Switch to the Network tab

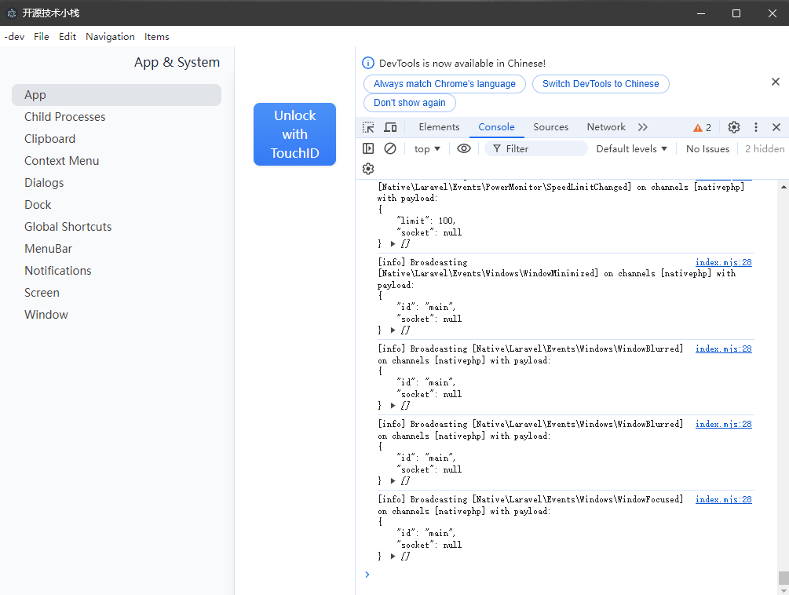(x=606, y=127)
